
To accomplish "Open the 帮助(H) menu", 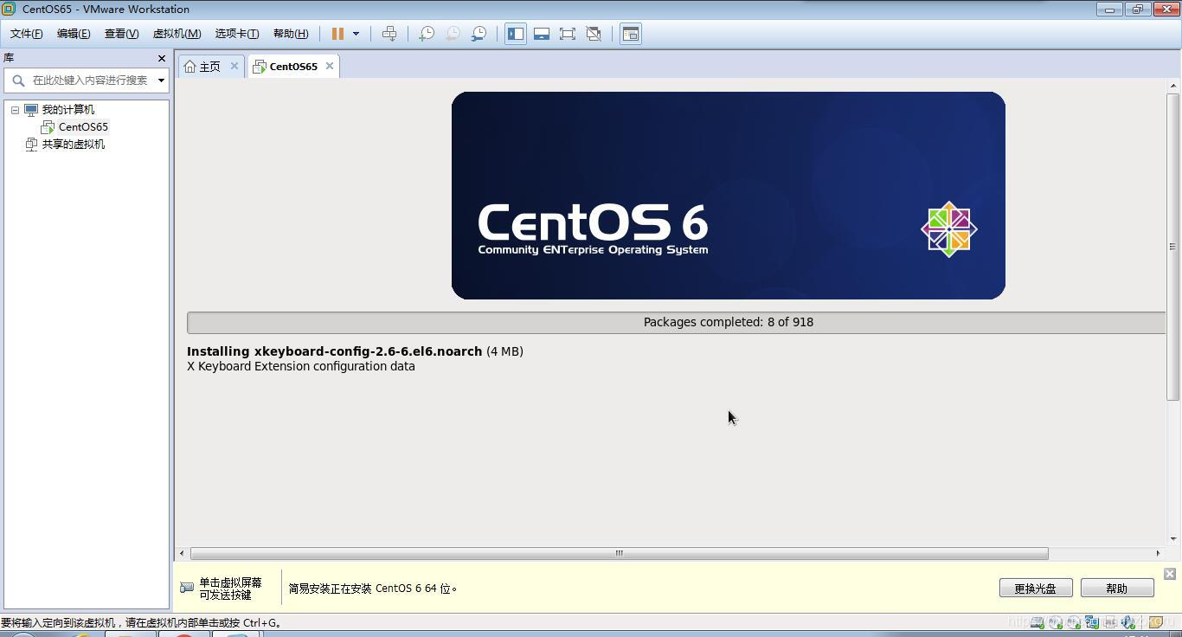I will point(291,34).
